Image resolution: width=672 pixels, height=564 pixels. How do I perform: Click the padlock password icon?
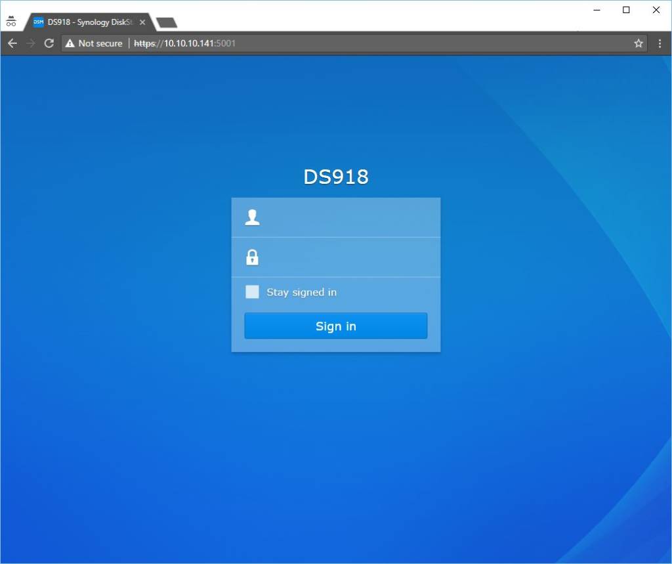click(252, 257)
